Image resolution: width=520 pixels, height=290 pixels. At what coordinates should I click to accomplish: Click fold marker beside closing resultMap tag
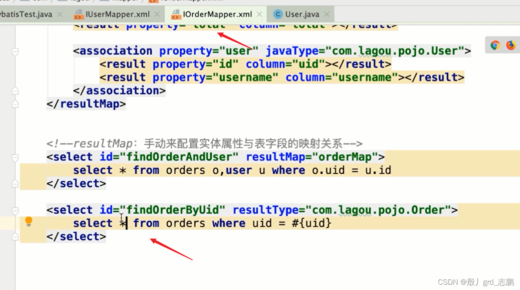15,104
